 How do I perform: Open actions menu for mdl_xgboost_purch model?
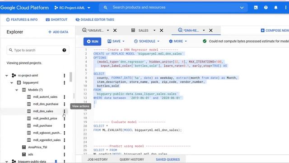[x=64, y=133]
